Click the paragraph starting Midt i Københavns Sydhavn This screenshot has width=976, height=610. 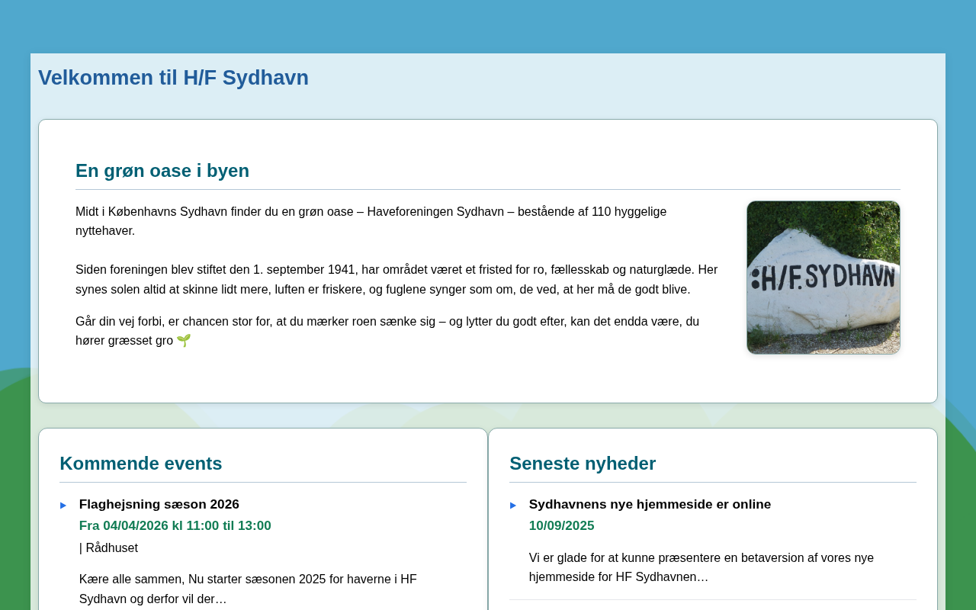tap(371, 221)
